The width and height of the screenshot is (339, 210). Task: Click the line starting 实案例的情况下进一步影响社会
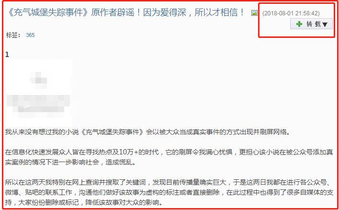pyautogui.click(x=71, y=162)
